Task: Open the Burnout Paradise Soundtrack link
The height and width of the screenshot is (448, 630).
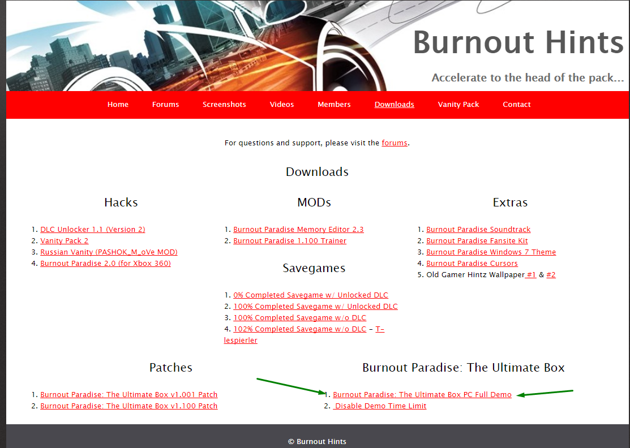Action: (x=478, y=229)
